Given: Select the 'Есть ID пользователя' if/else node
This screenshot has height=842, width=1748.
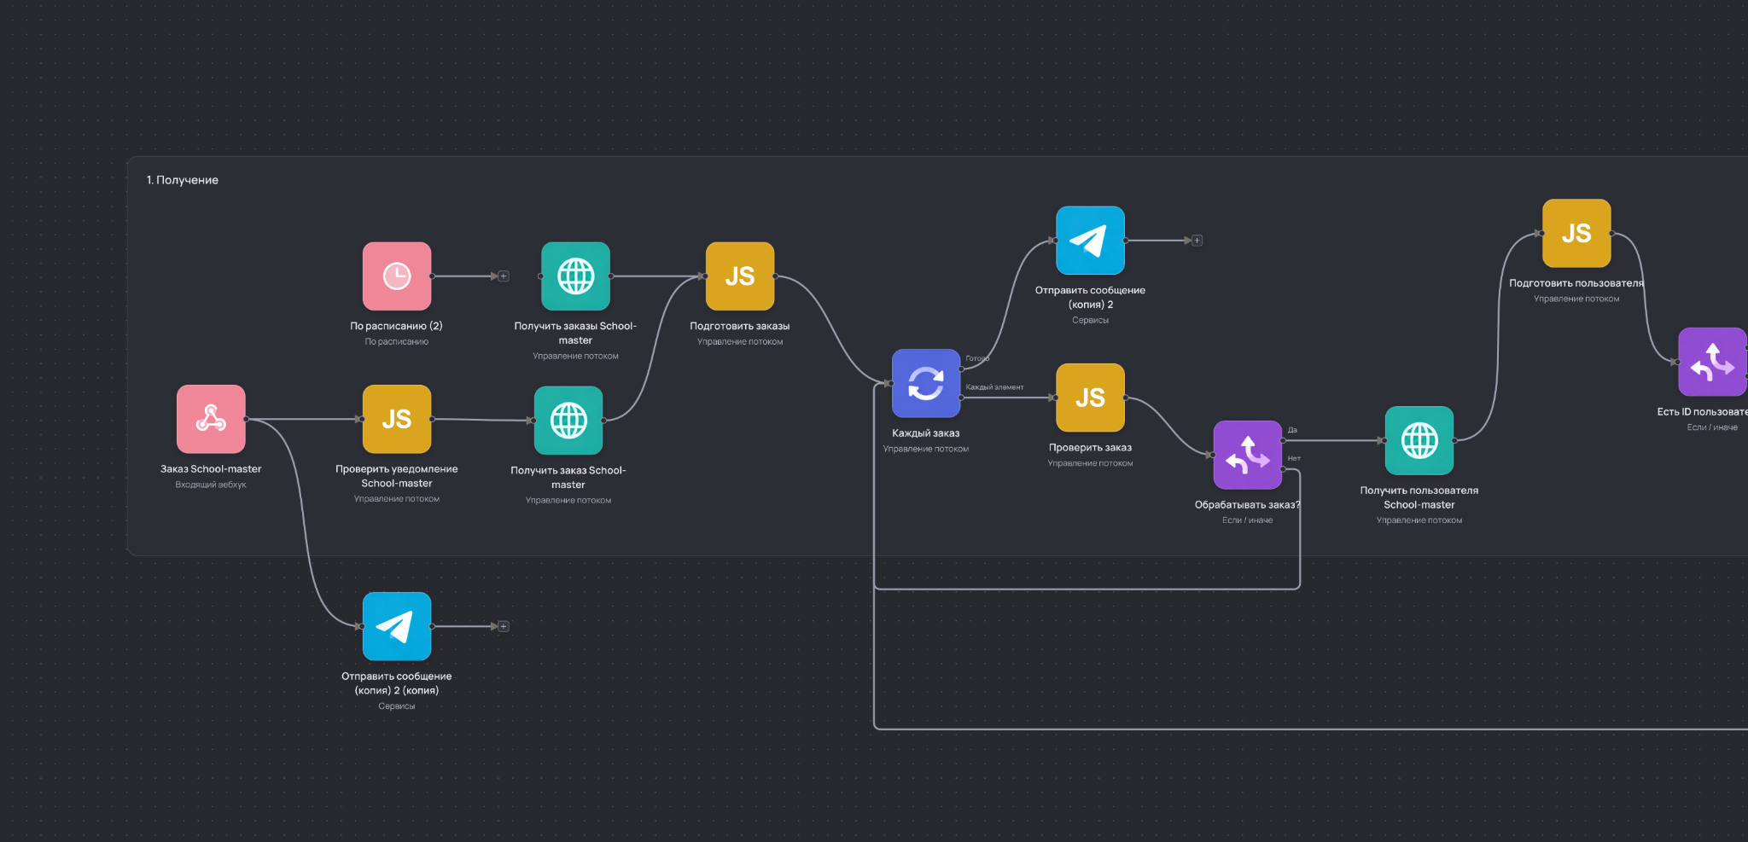Looking at the screenshot, I should point(1713,362).
